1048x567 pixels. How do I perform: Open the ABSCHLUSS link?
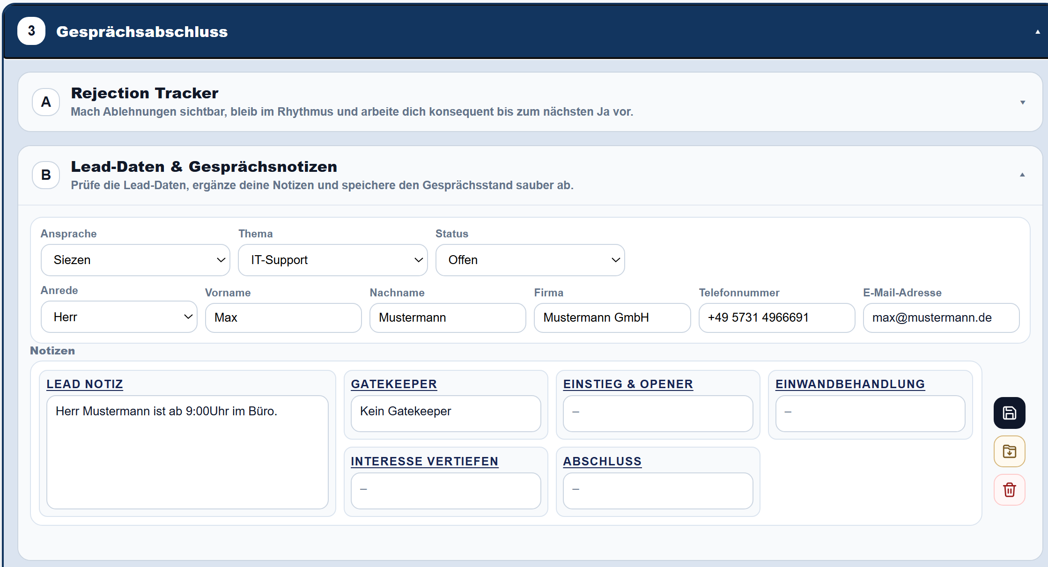coord(602,461)
